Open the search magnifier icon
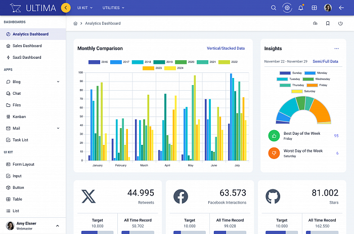This screenshot has height=234, width=354. (274, 8)
